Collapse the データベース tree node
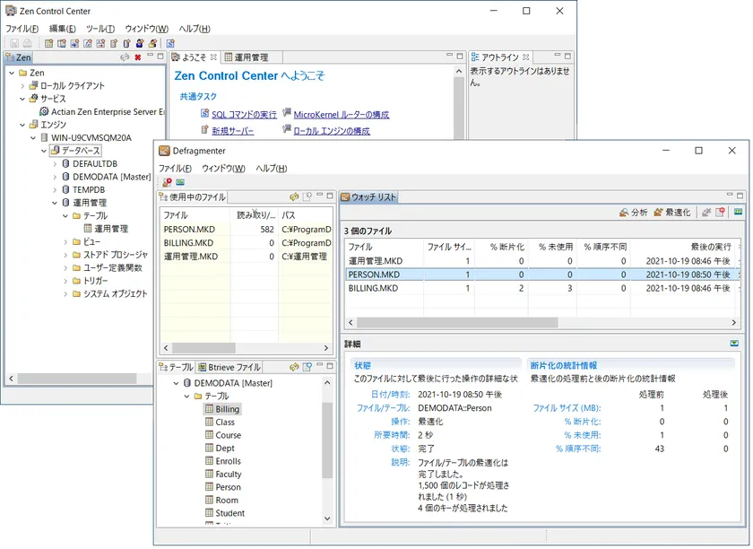This screenshot has width=753, height=549. (43, 151)
